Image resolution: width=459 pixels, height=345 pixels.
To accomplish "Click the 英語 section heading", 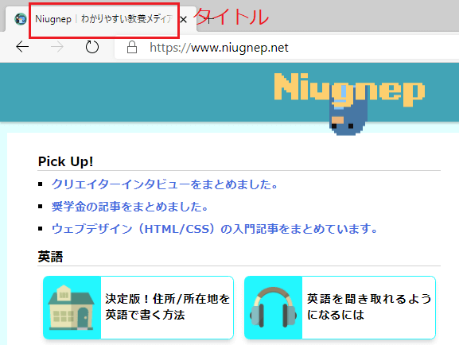I will [50, 257].
